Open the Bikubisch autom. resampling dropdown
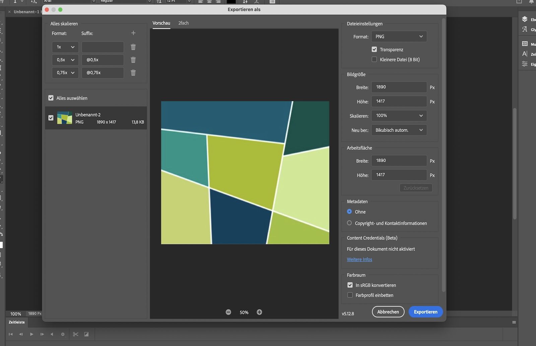The width and height of the screenshot is (536, 346). 399,130
